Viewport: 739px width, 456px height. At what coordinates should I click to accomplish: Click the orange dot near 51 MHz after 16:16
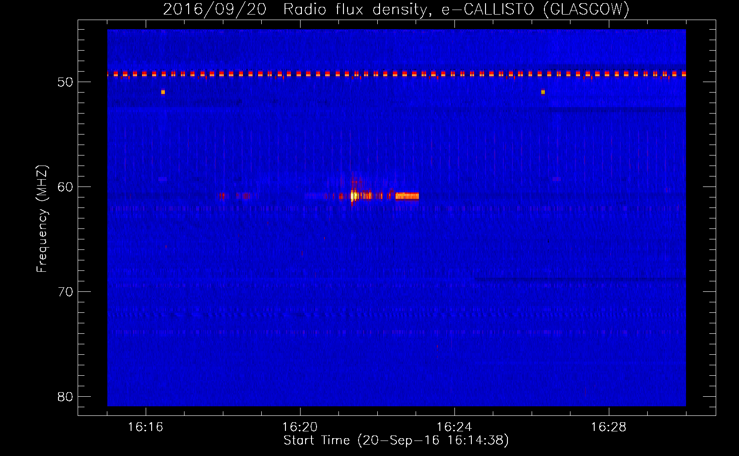click(x=163, y=92)
